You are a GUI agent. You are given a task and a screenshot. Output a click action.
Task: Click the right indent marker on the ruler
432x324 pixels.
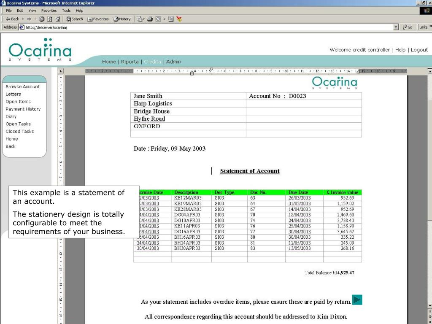358,72
